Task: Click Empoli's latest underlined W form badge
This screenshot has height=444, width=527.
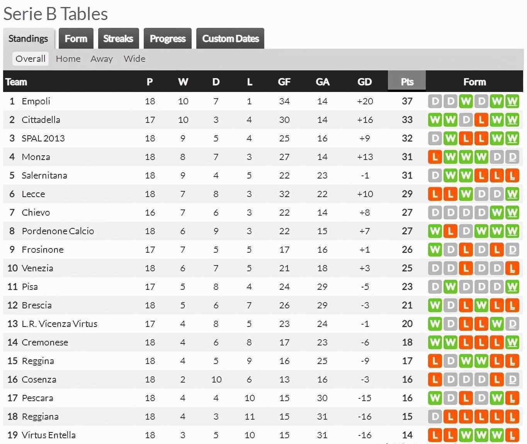Action: tap(512, 101)
